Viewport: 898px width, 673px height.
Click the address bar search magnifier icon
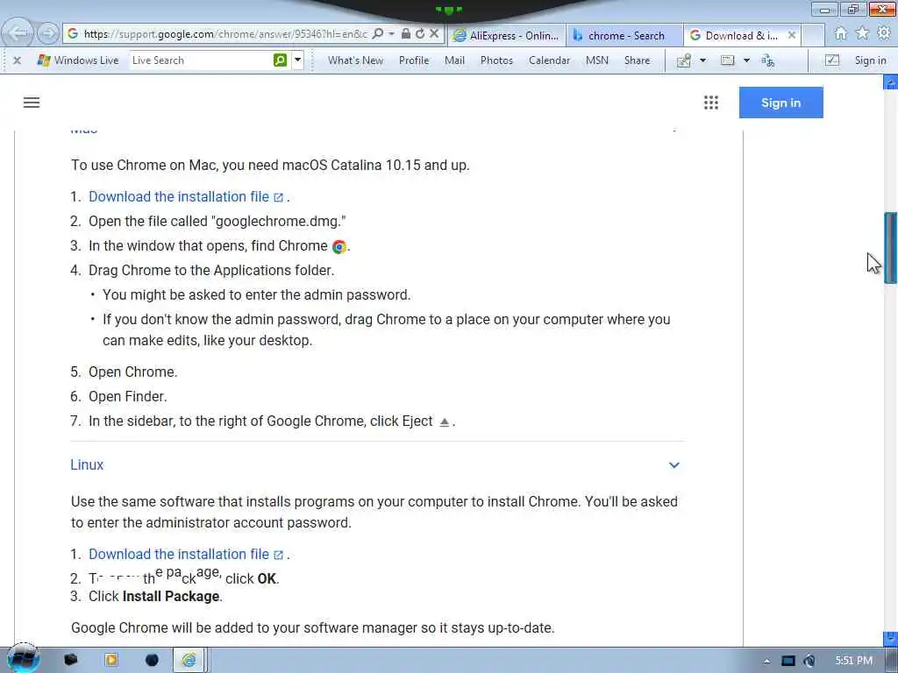click(x=378, y=34)
